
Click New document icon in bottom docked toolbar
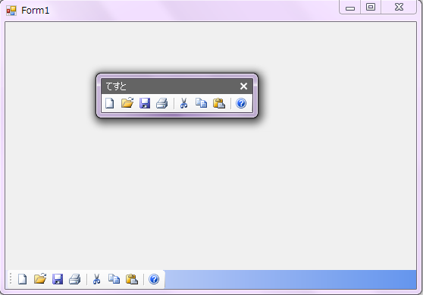click(23, 279)
